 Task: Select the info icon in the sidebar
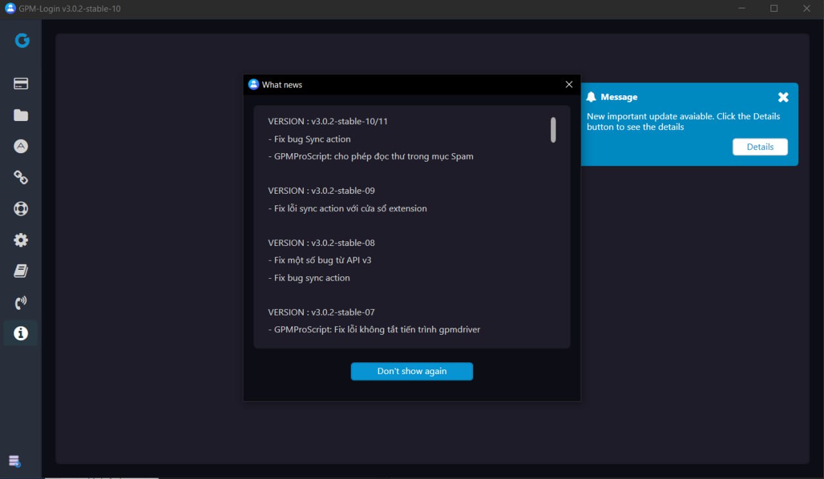pos(21,333)
